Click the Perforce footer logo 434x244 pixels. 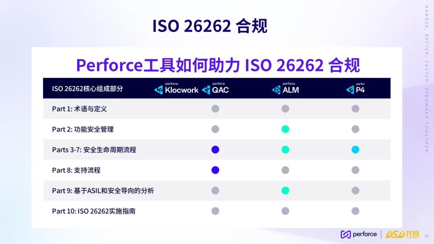359,234
